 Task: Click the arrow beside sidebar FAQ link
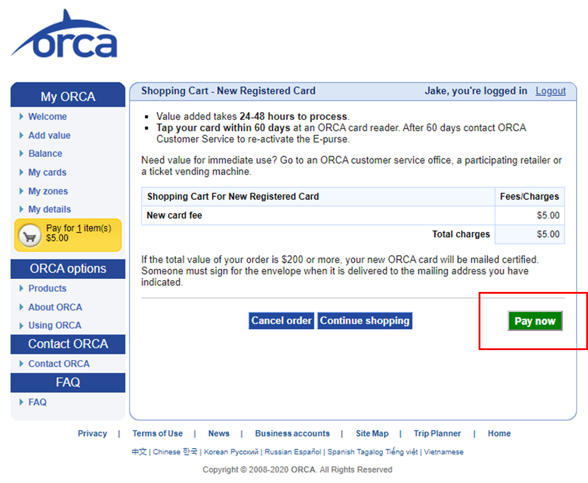[21, 402]
